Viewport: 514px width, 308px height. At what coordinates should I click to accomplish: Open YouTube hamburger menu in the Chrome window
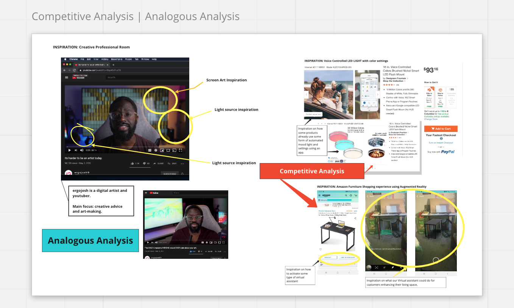pyautogui.click(x=67, y=77)
